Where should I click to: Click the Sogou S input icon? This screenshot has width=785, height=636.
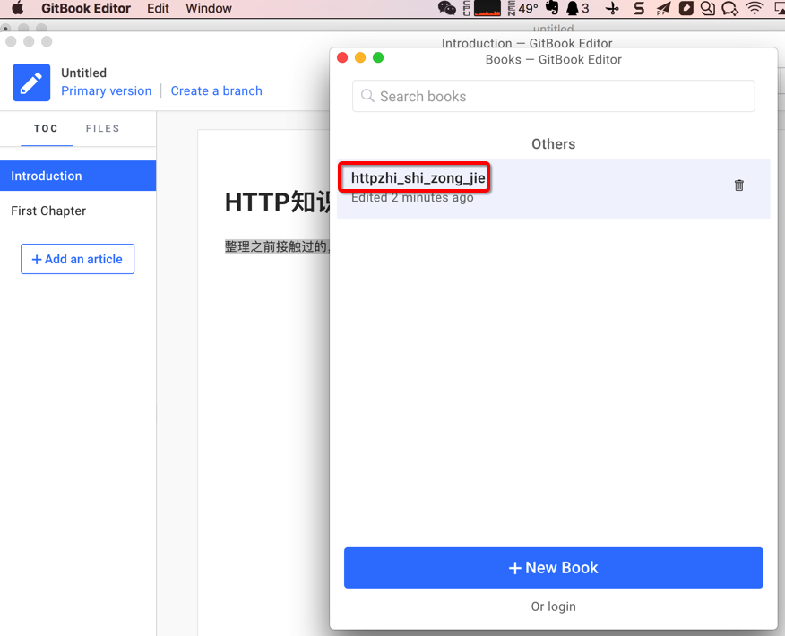tap(638, 8)
